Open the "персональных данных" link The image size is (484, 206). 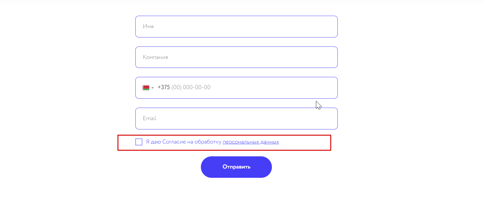point(251,142)
